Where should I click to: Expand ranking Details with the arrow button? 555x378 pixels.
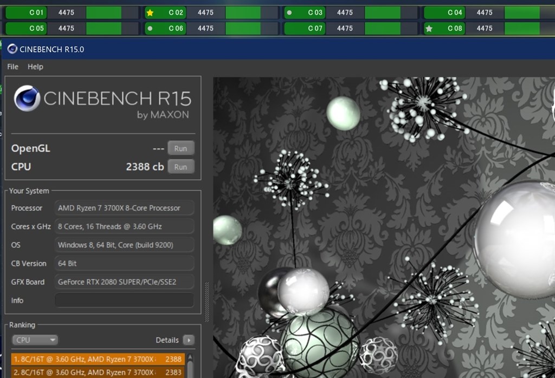pos(189,340)
